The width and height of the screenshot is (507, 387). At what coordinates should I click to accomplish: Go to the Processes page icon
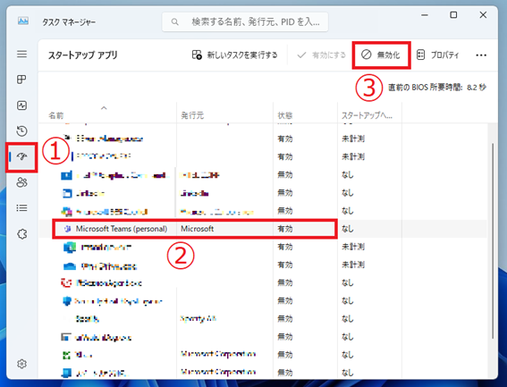[x=21, y=80]
